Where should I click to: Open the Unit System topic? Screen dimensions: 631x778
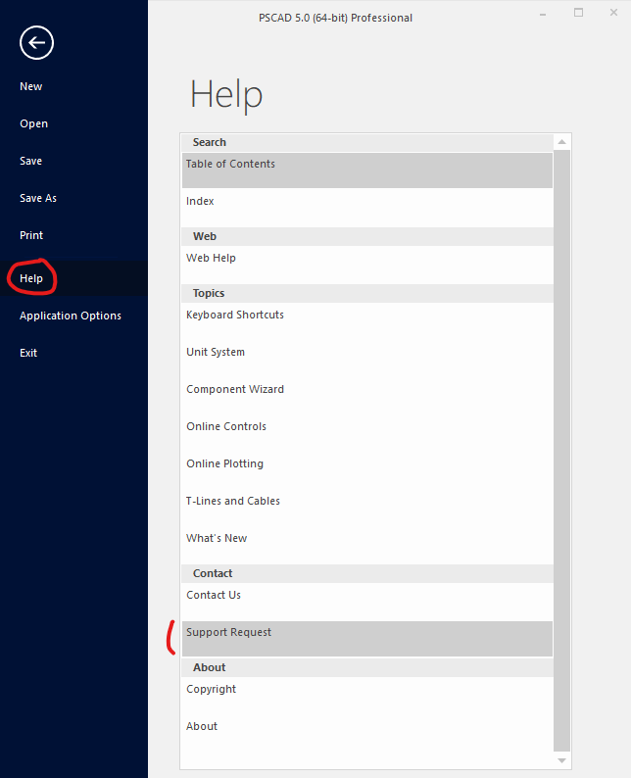coord(216,353)
